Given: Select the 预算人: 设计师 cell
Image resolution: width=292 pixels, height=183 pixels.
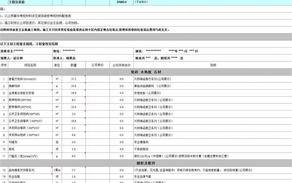Looking at the screenshot, I should coord(26,58).
